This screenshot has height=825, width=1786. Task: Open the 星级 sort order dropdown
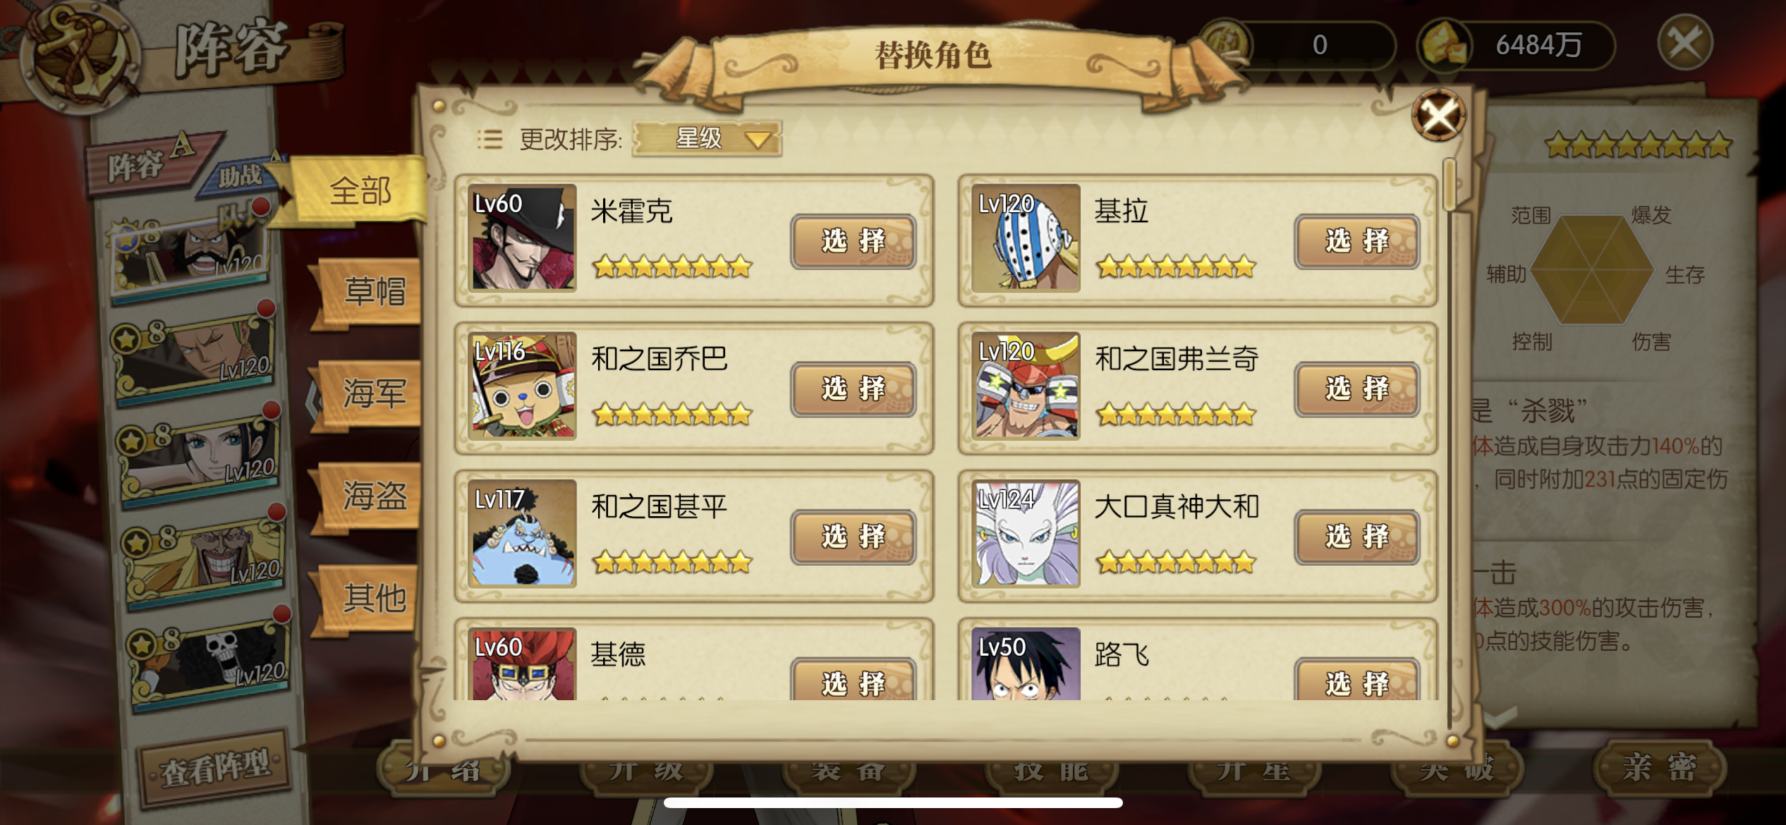tap(707, 138)
